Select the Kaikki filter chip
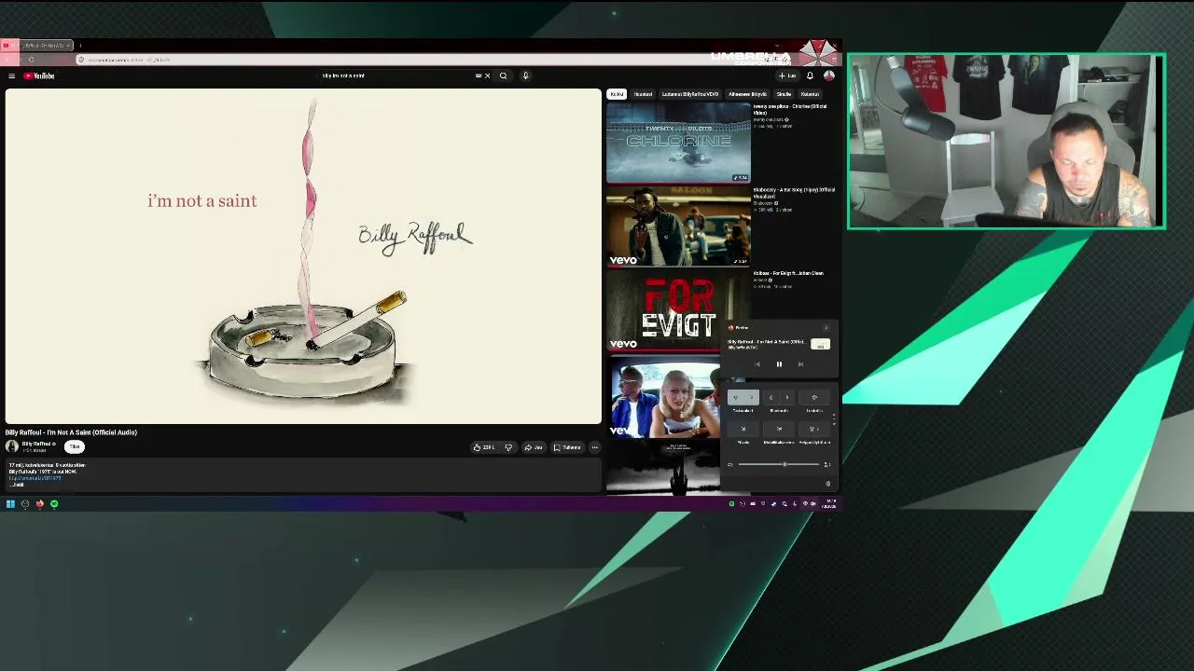Image resolution: width=1194 pixels, height=671 pixels. pos(616,94)
